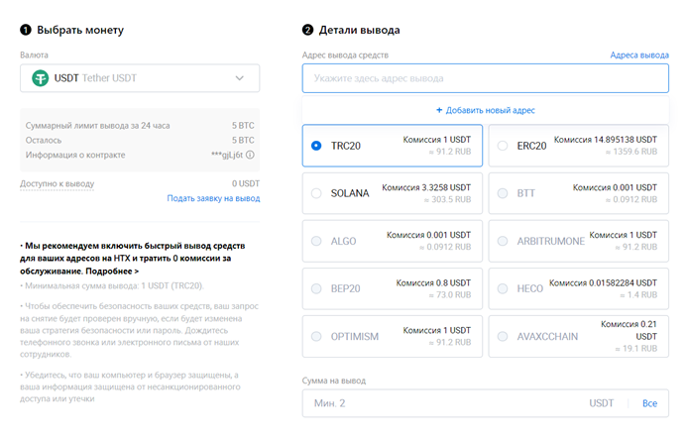Pick the ALGO network radio
The image size is (687, 438).
tap(316, 241)
